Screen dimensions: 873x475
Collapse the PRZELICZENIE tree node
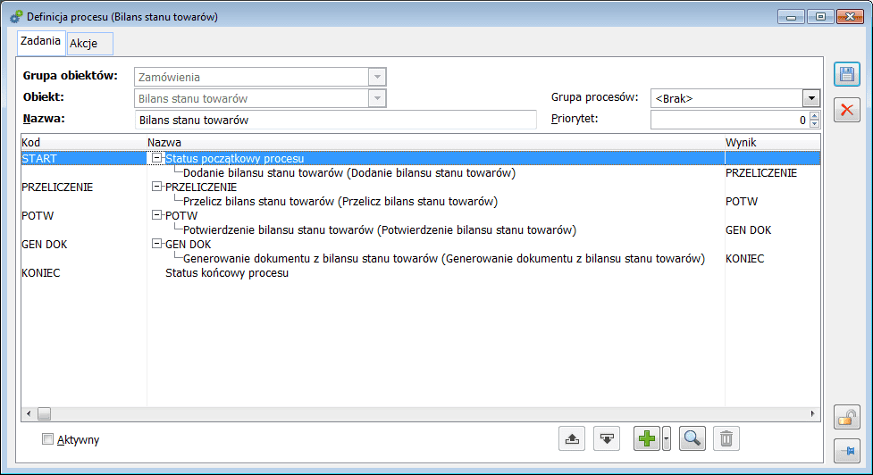157,187
